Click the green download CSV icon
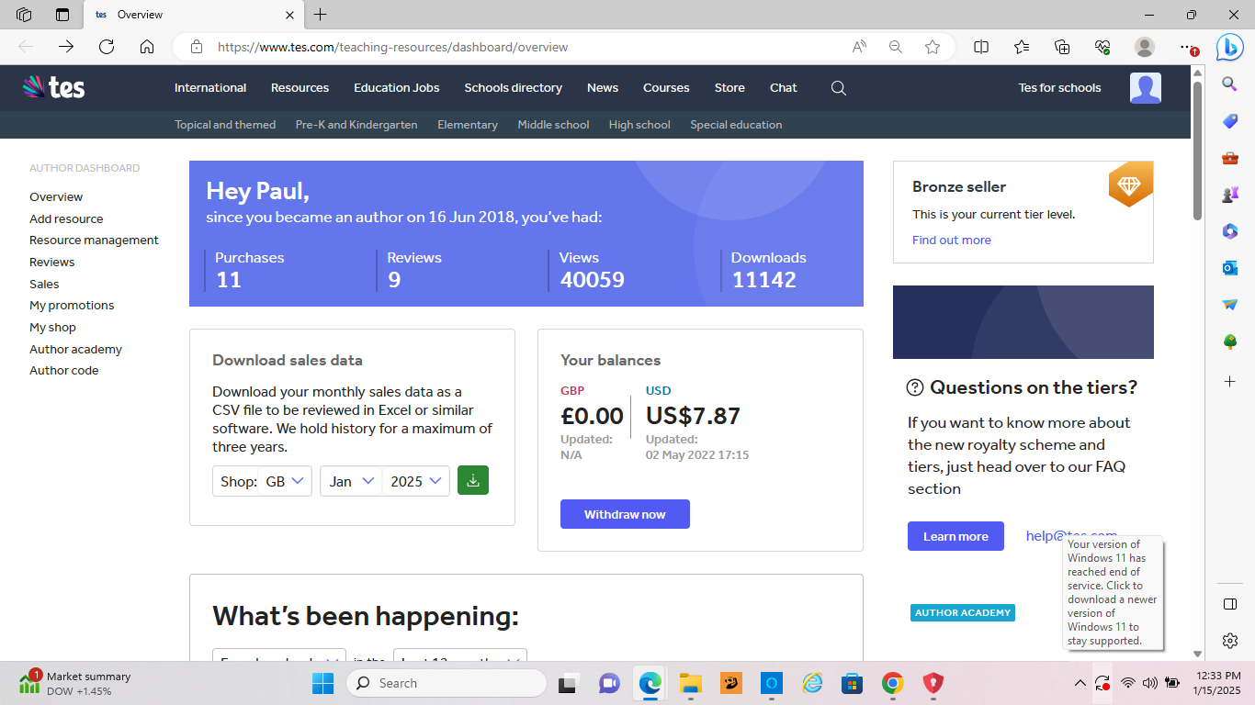This screenshot has width=1255, height=705. (x=472, y=480)
